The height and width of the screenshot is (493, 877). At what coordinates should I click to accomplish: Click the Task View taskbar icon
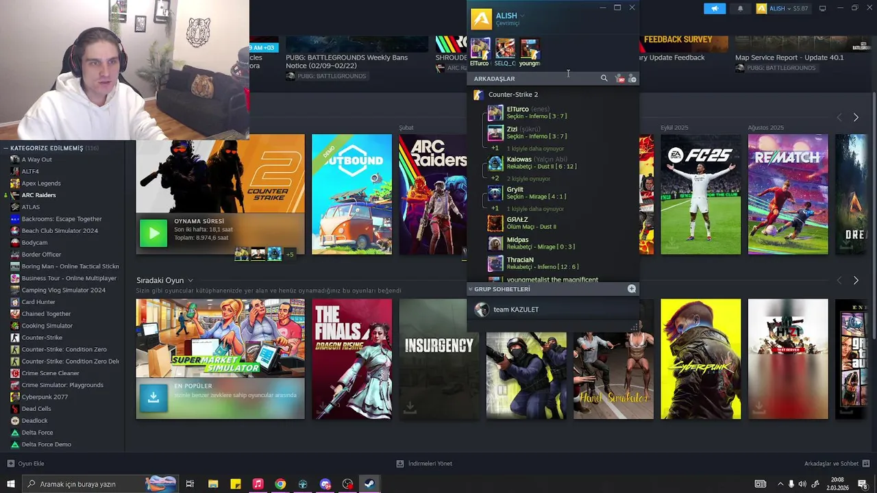190,484
